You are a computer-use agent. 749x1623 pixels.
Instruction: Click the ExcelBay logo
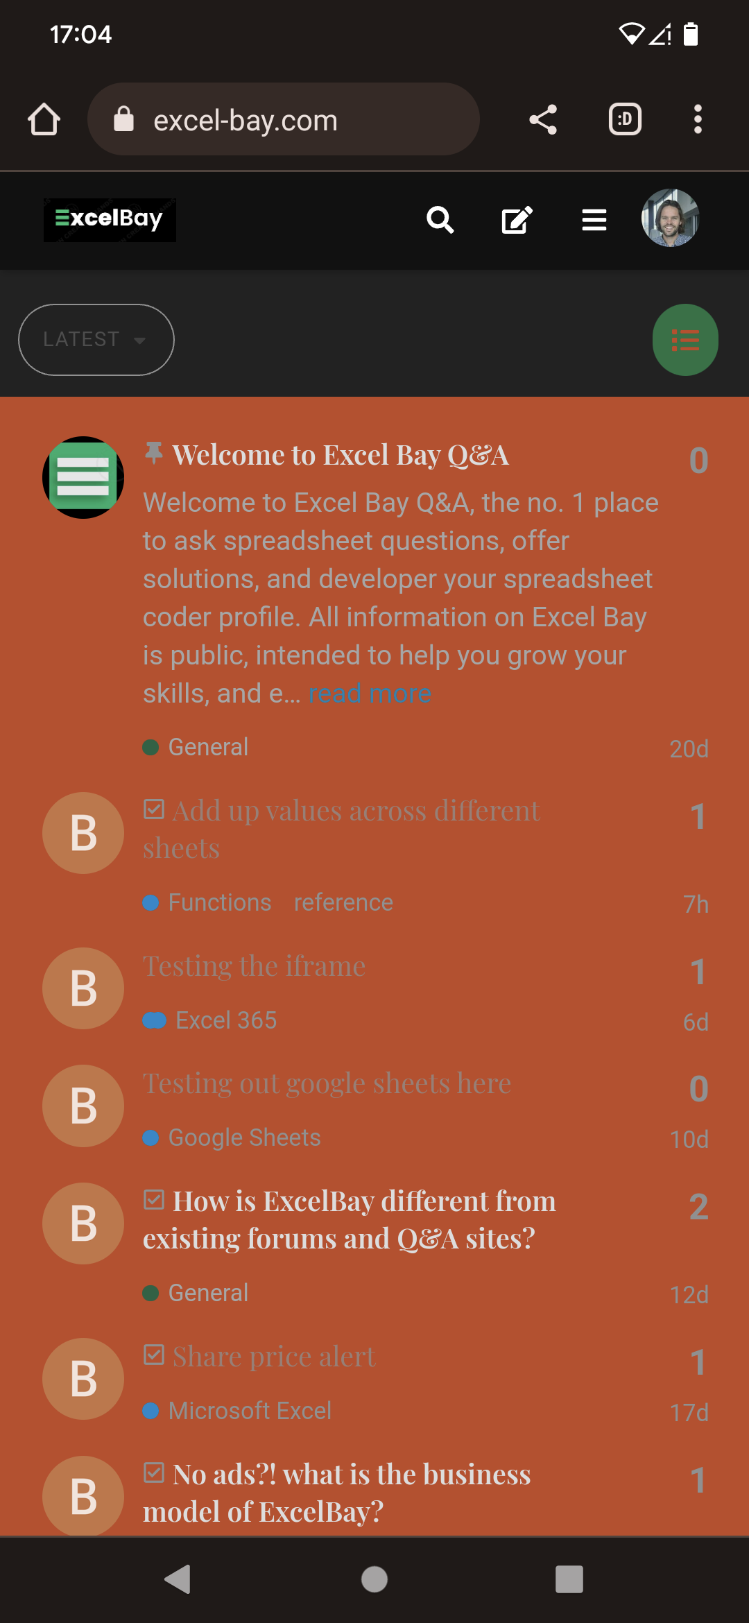[110, 220]
